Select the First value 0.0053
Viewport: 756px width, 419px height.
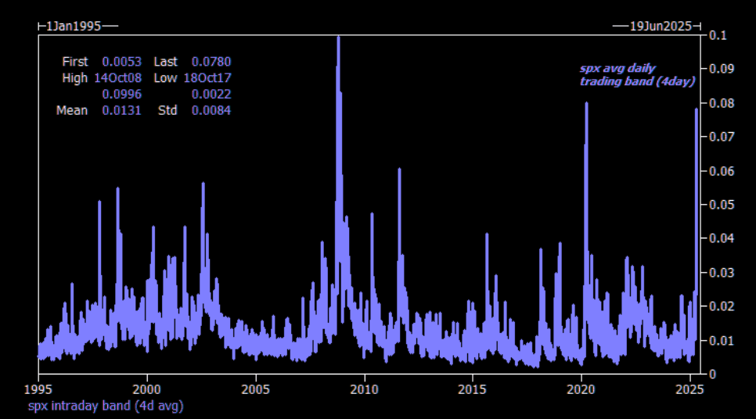tap(121, 62)
